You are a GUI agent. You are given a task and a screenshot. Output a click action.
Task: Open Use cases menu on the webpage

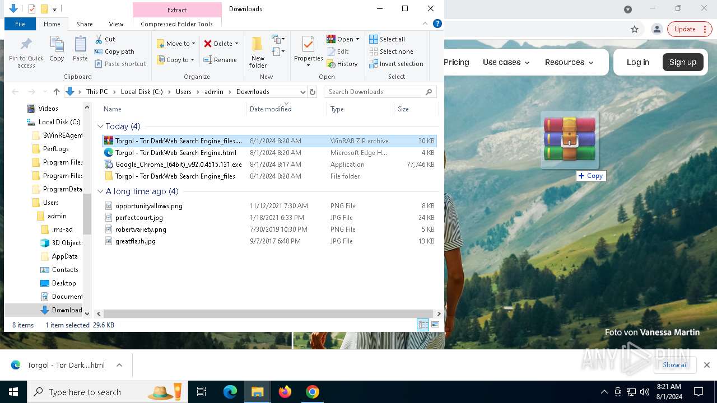tap(506, 62)
